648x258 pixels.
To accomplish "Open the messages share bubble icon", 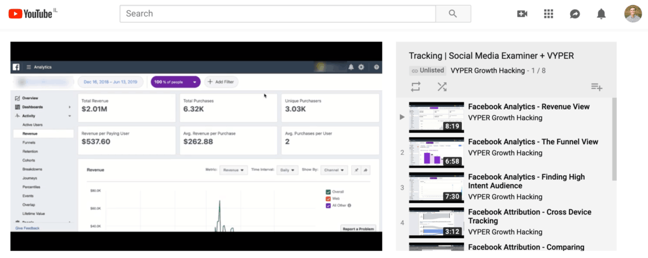I will pyautogui.click(x=575, y=14).
